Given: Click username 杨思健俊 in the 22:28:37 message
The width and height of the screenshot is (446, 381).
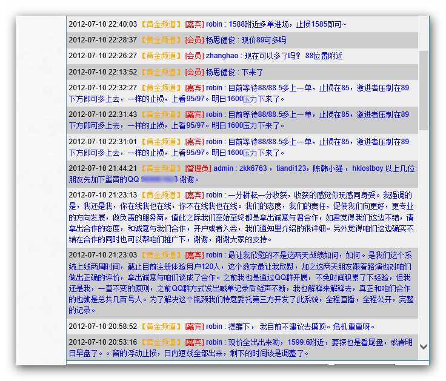Looking at the screenshot, I should (221, 40).
